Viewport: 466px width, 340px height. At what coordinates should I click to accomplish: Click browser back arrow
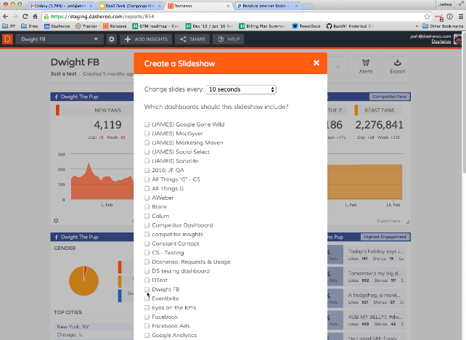tap(5, 17)
